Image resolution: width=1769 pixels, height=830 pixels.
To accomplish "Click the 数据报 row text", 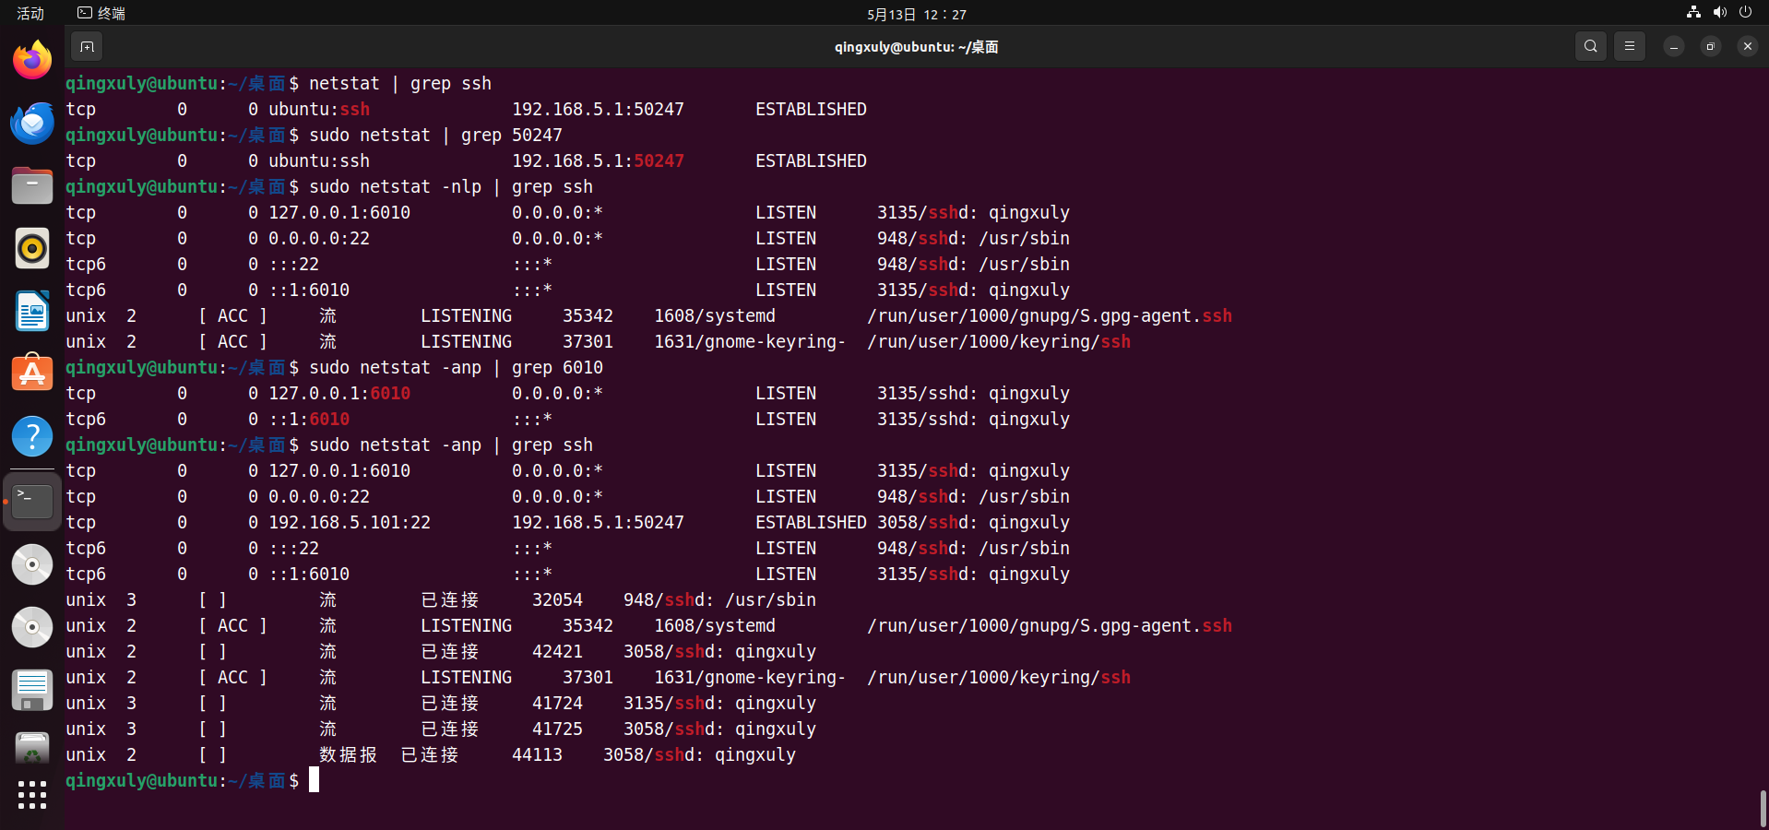I will pos(348,754).
